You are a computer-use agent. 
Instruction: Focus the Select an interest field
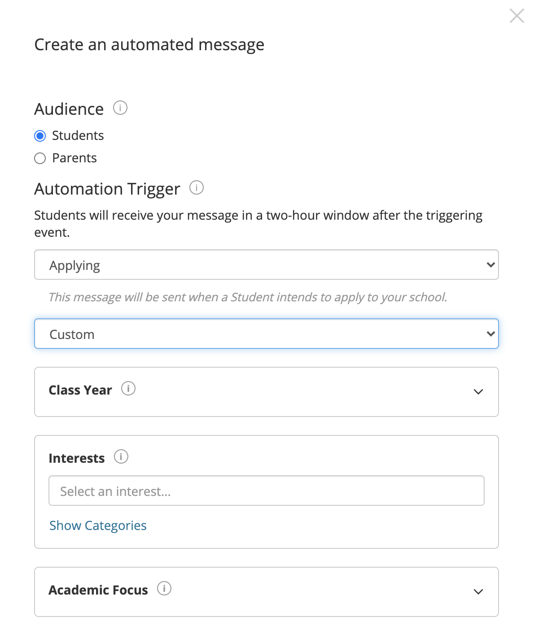(x=267, y=491)
